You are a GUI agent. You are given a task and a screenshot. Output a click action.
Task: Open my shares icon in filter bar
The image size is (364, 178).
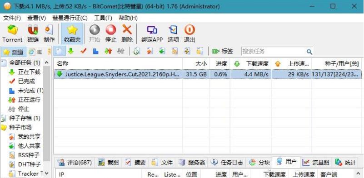[149, 51]
